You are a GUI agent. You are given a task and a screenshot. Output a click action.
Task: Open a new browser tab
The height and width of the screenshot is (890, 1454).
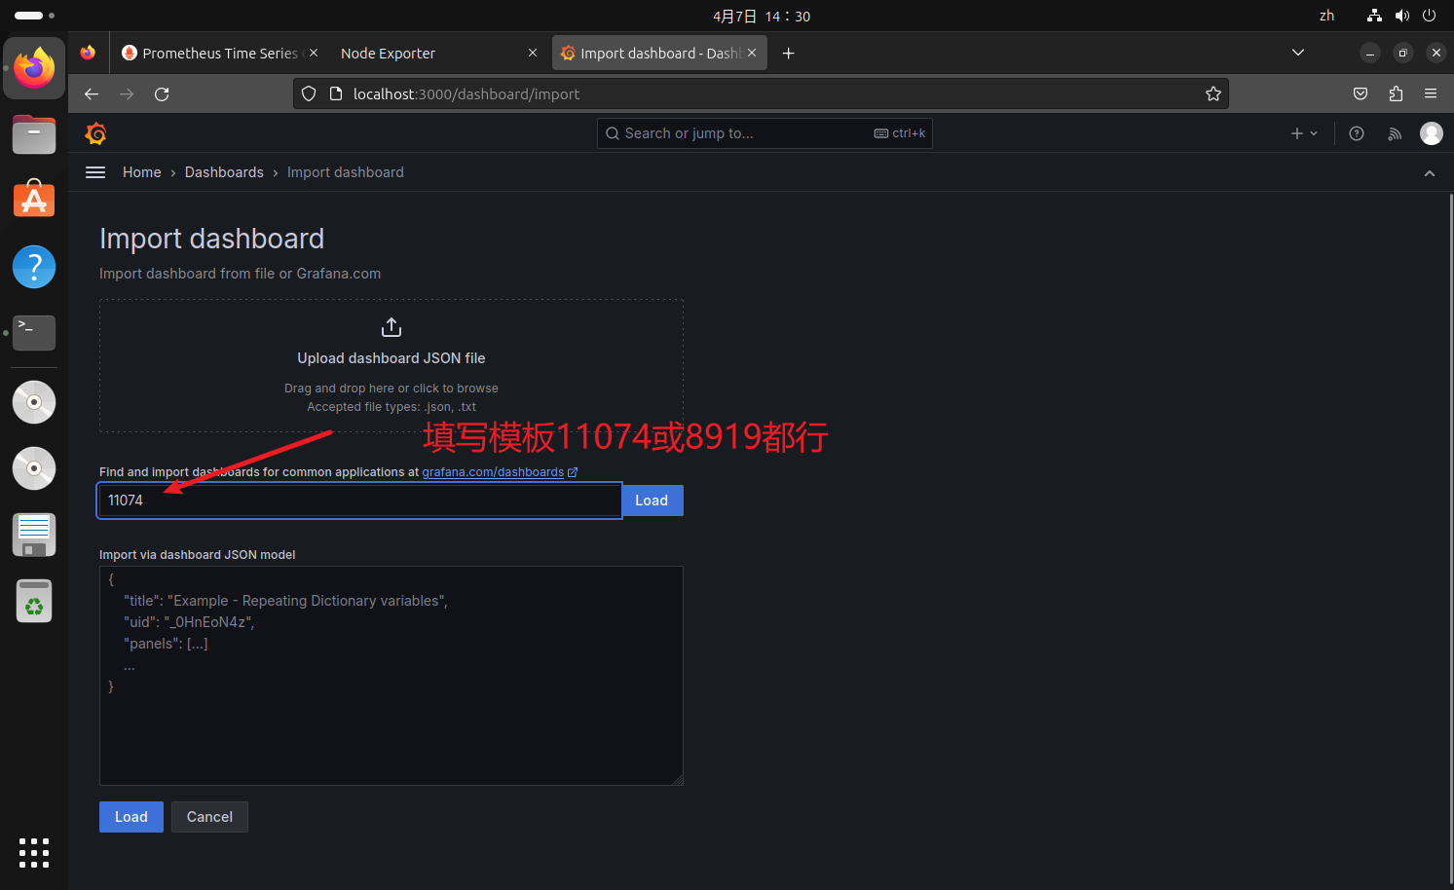tap(789, 53)
